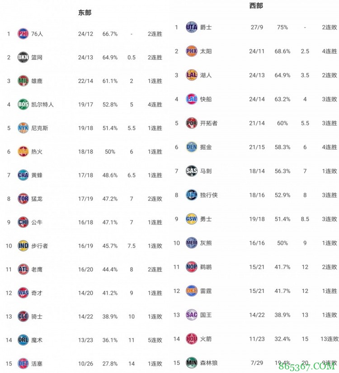The width and height of the screenshot is (339, 373).
Task: Click the 24/12 record of 76人
Action: click(x=85, y=34)
